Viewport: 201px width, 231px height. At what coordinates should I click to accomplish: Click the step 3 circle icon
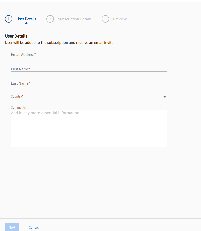coord(105,19)
